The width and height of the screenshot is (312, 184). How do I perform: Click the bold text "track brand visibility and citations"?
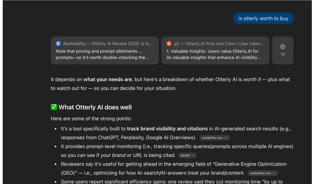[167, 129]
